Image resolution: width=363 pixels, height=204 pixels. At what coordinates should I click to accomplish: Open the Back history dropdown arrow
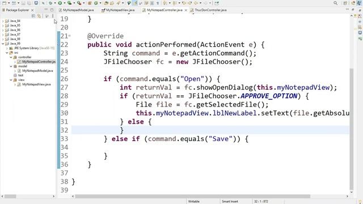(x=200, y=3)
